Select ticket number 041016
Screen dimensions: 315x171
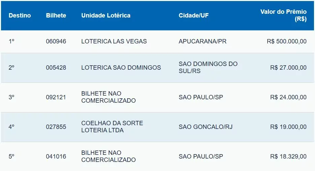click(56, 157)
